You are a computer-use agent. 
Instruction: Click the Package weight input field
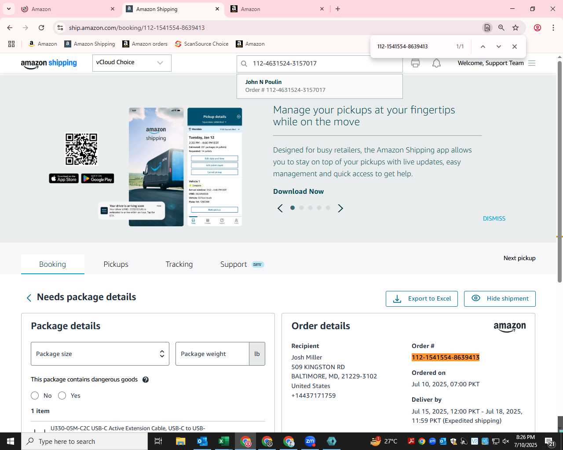[x=212, y=354]
